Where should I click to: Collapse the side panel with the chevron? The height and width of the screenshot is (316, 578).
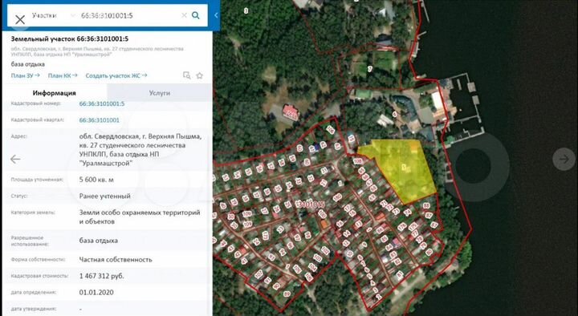coord(216,15)
